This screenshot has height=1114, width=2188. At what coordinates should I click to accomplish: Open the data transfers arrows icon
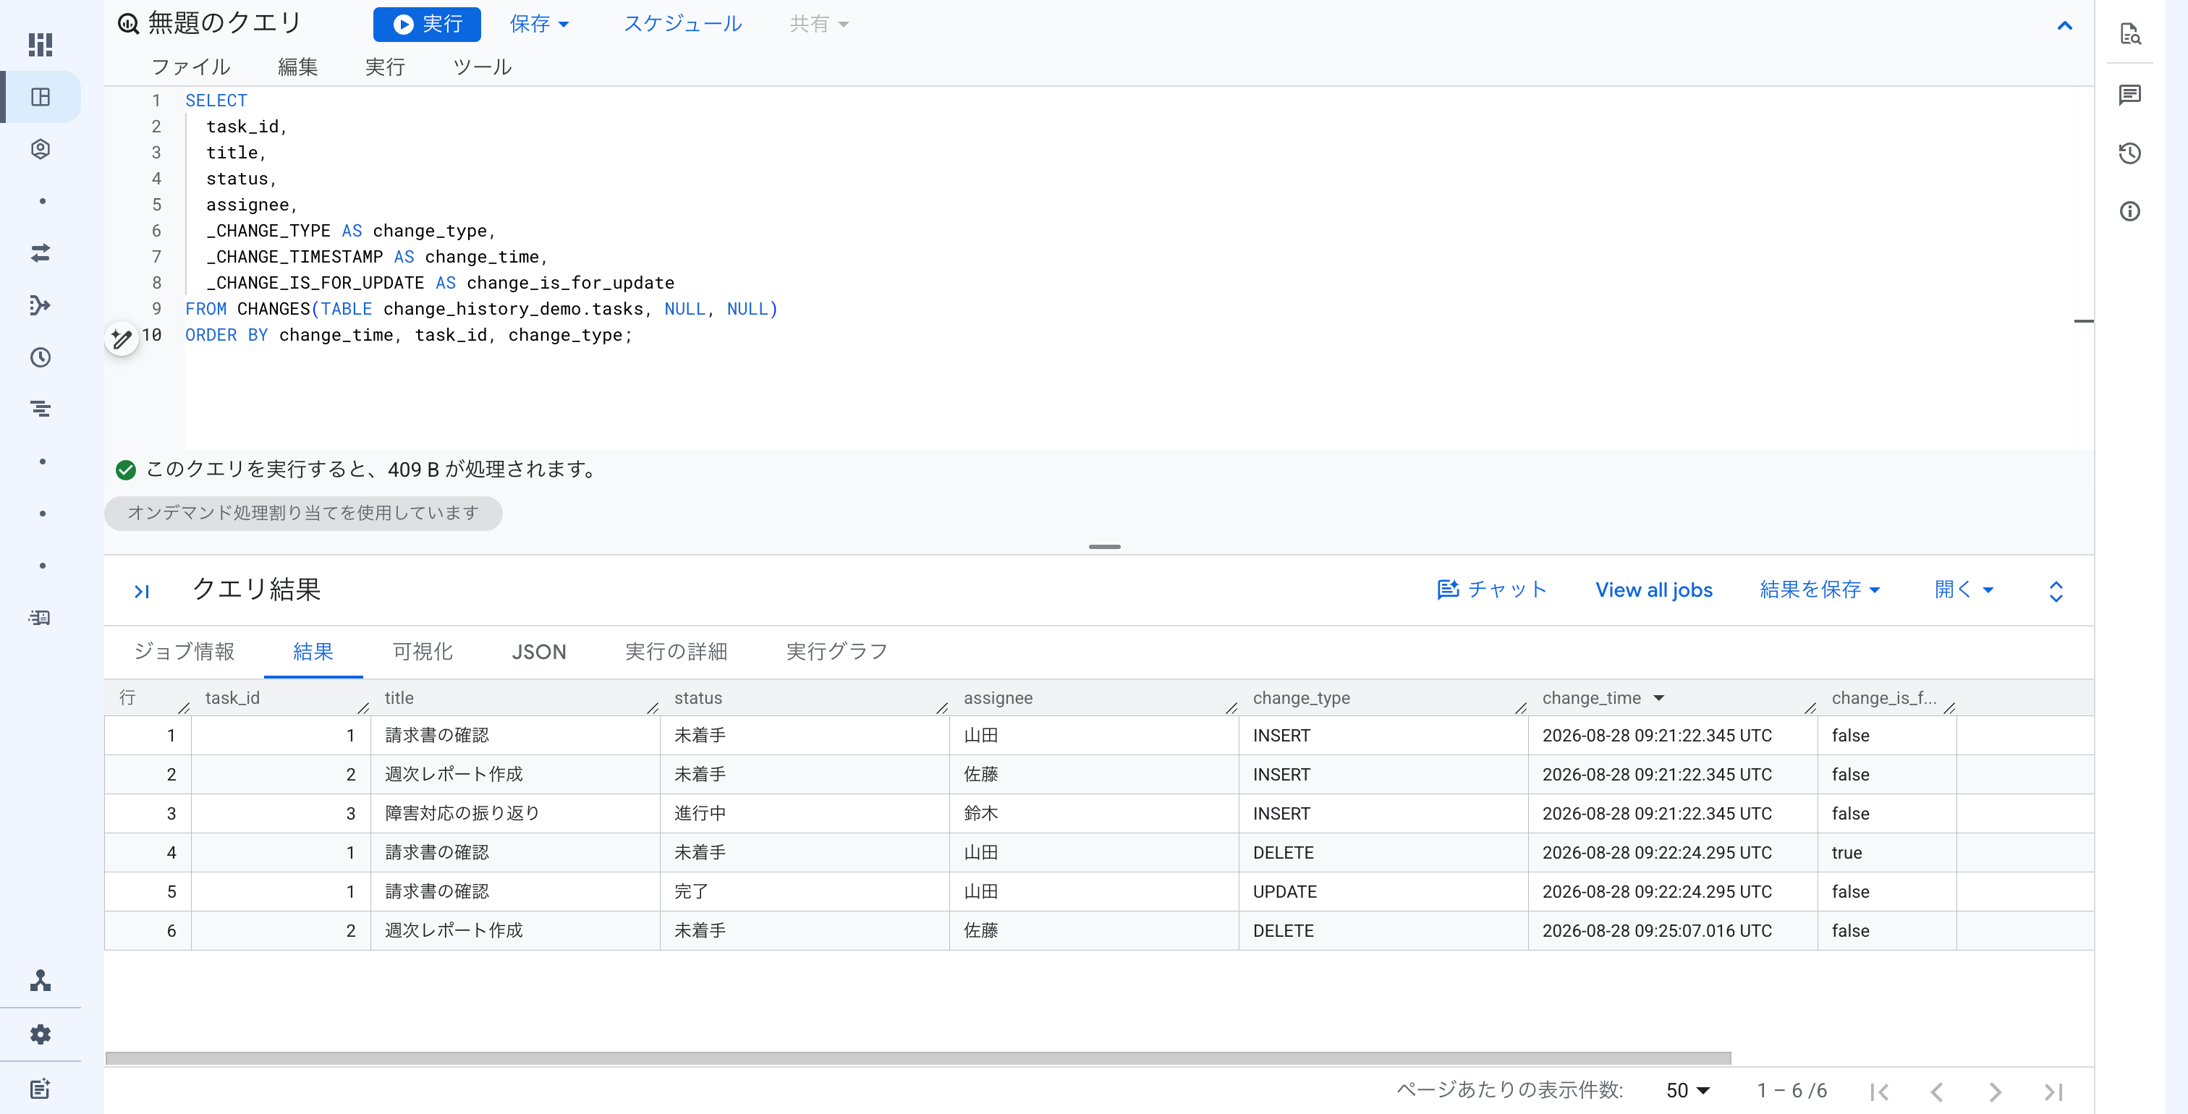point(40,253)
